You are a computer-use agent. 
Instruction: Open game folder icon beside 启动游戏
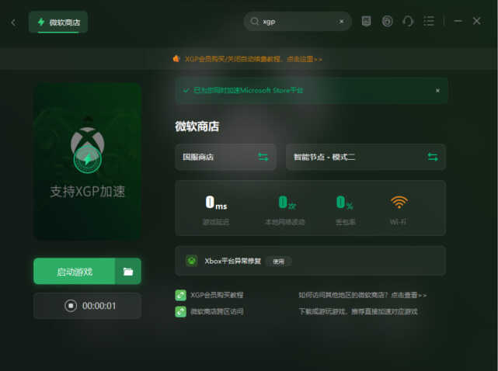pos(128,272)
